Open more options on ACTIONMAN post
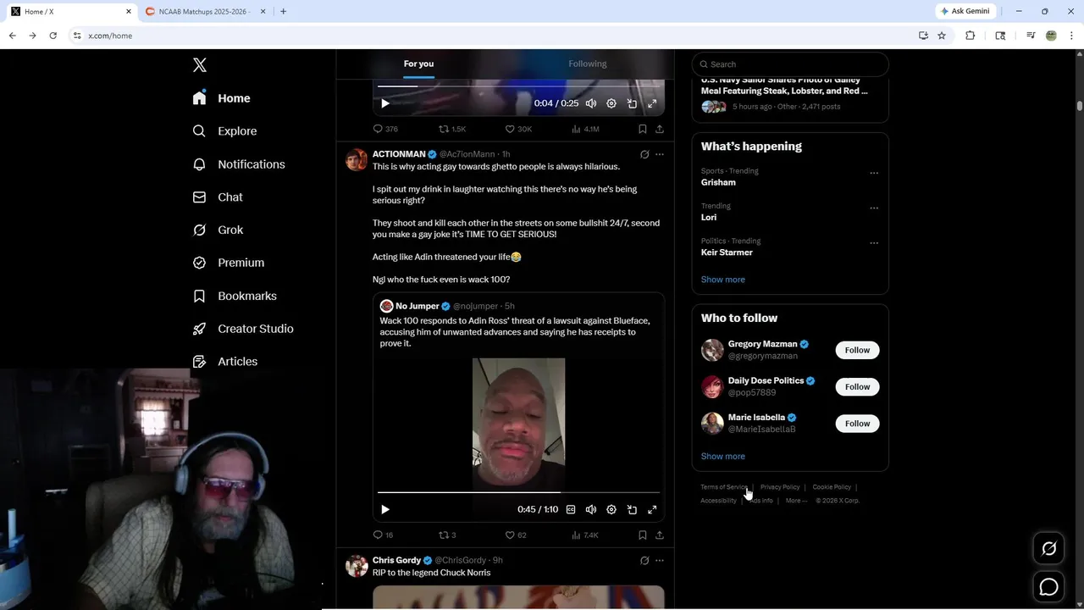Image resolution: width=1084 pixels, height=610 pixels. [660, 154]
